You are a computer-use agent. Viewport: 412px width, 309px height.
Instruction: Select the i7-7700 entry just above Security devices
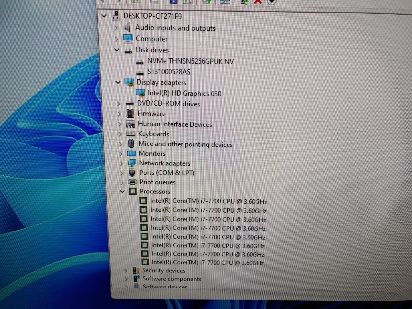click(x=208, y=262)
